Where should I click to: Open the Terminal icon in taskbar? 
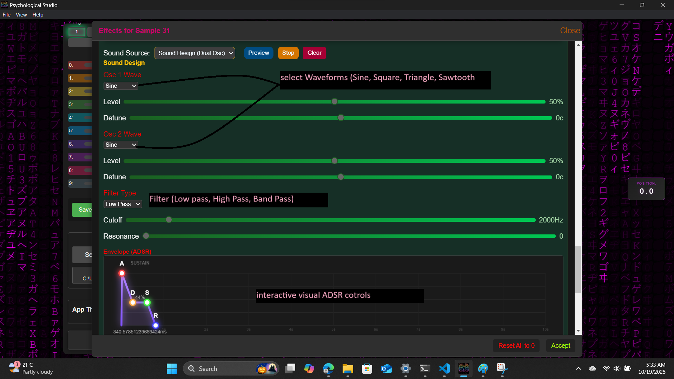point(425,368)
